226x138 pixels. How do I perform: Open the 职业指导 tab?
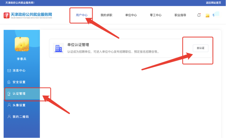pos(180,15)
